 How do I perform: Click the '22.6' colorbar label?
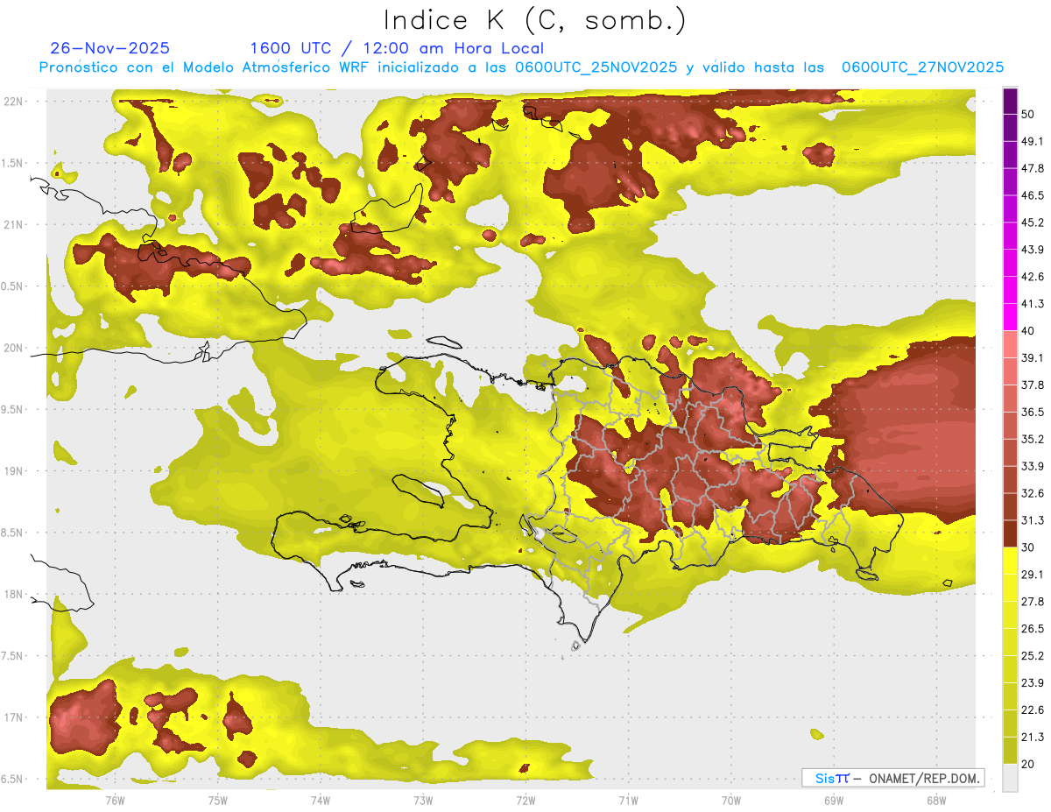(x=1033, y=710)
